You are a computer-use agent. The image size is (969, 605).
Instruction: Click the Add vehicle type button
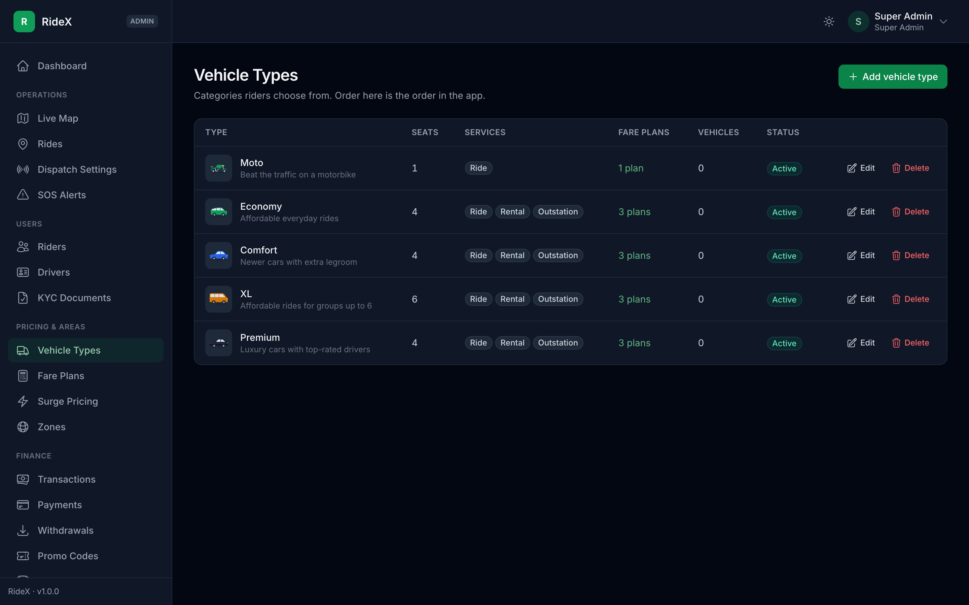pyautogui.click(x=893, y=76)
